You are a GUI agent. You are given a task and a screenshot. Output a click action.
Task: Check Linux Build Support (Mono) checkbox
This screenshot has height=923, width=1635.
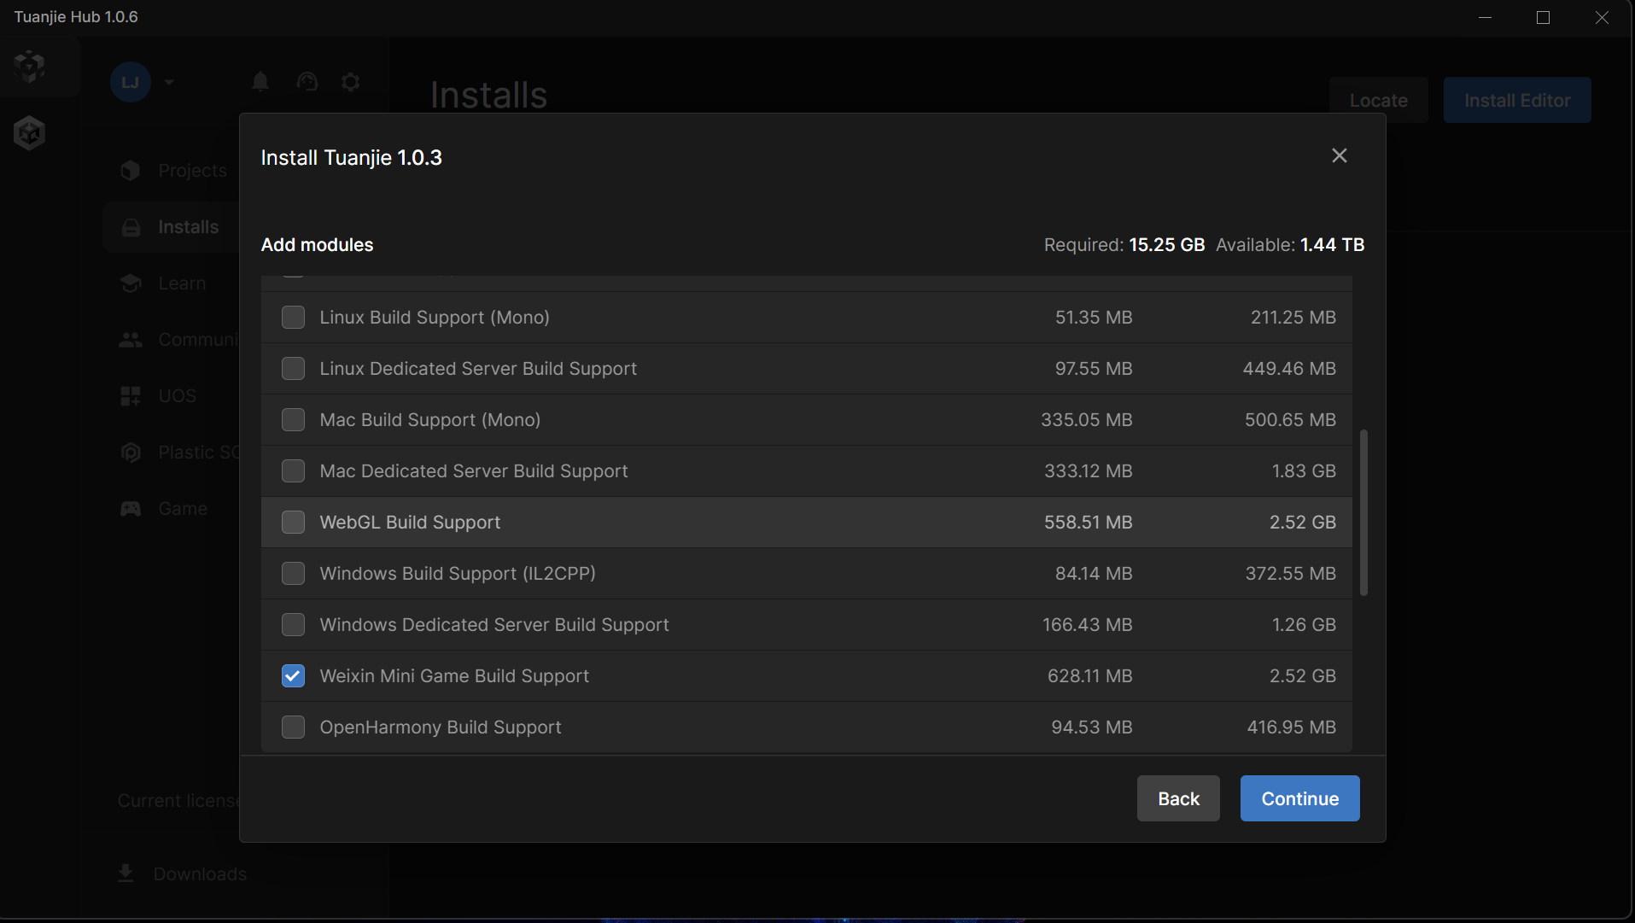point(293,318)
